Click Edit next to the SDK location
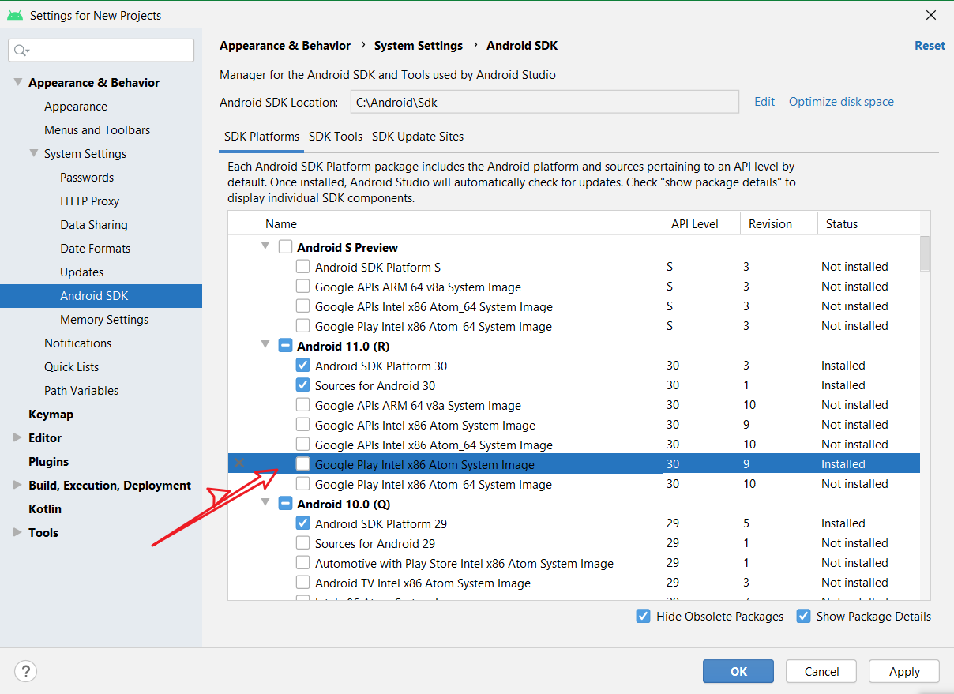 click(x=764, y=101)
